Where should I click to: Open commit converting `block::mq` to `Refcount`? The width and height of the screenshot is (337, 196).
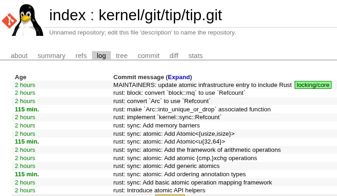(x=179, y=93)
